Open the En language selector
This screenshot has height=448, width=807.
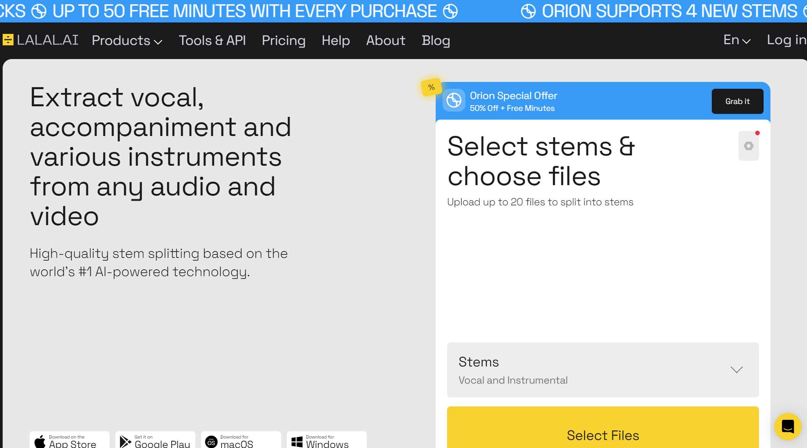coord(737,40)
